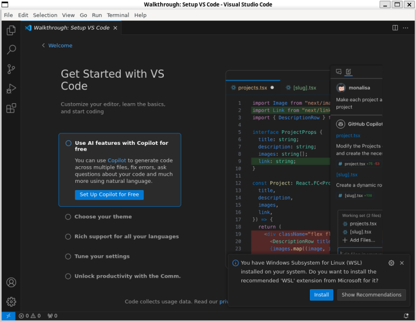This screenshot has width=416, height=322.
Task: Mark 'Choose your theme' step circle
Action: 68,217
